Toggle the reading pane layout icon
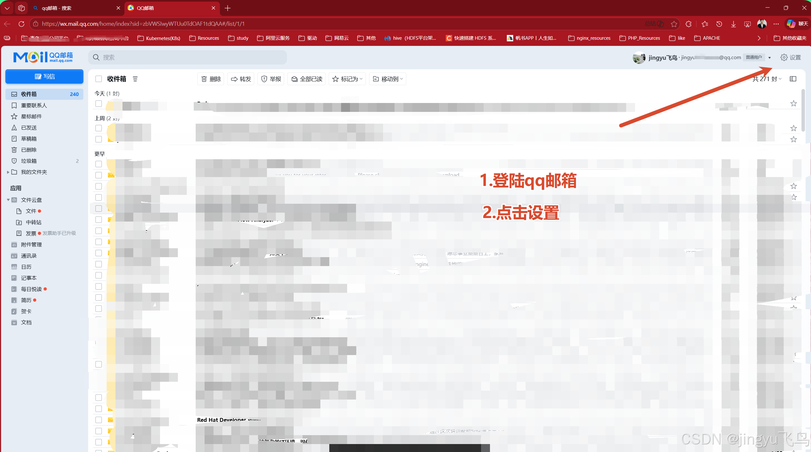The height and width of the screenshot is (452, 811). click(x=793, y=79)
